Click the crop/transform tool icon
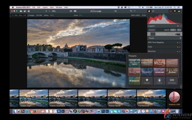Image resolution: width=192 pixels, height=120 pixels. point(115,11)
